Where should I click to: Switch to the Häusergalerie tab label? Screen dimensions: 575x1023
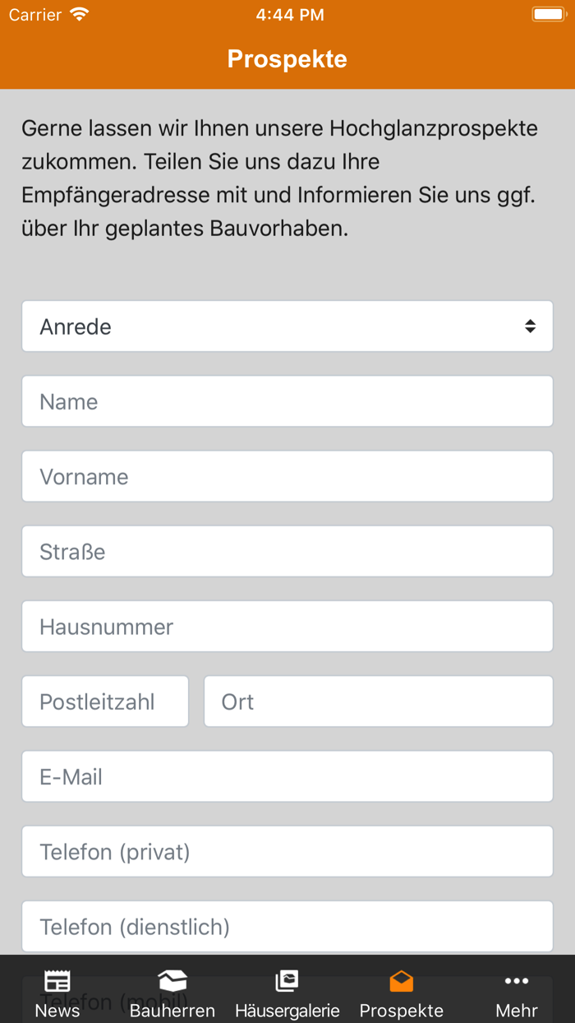coord(287,1011)
